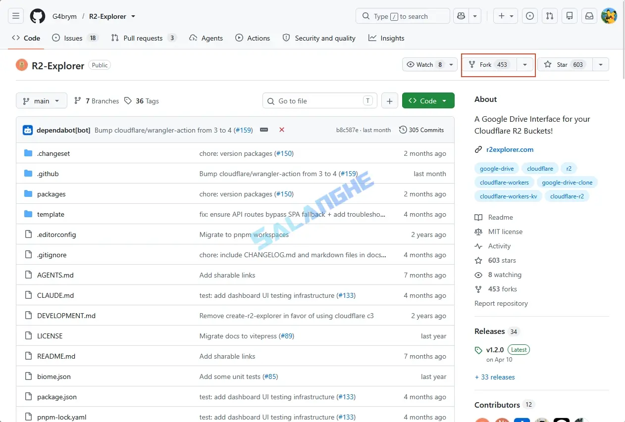Open the green Code dropdown button
625x422 pixels.
428,101
